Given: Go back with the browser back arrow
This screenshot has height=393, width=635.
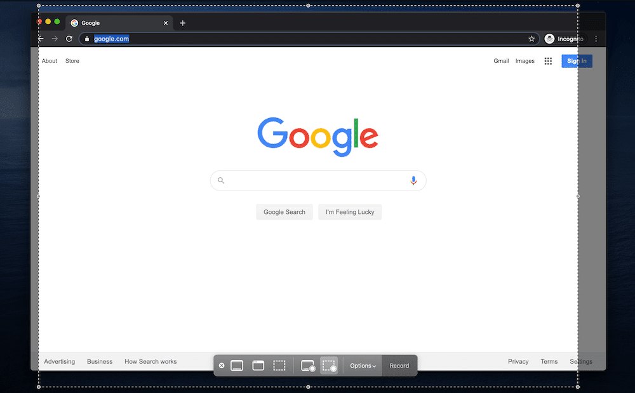Looking at the screenshot, I should 41,39.
